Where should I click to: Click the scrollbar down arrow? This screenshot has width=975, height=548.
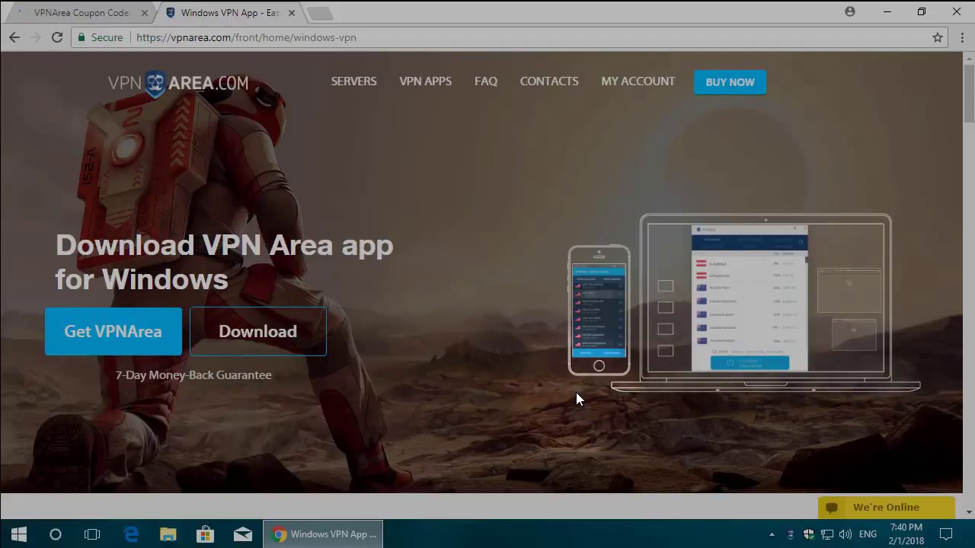969,511
